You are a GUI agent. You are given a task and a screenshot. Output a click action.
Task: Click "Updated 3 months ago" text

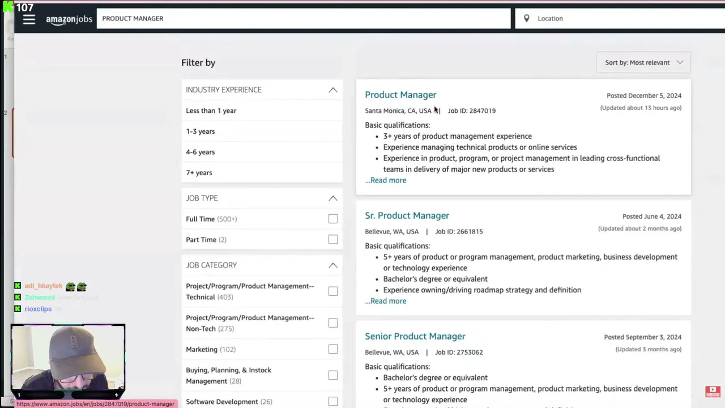649,349
